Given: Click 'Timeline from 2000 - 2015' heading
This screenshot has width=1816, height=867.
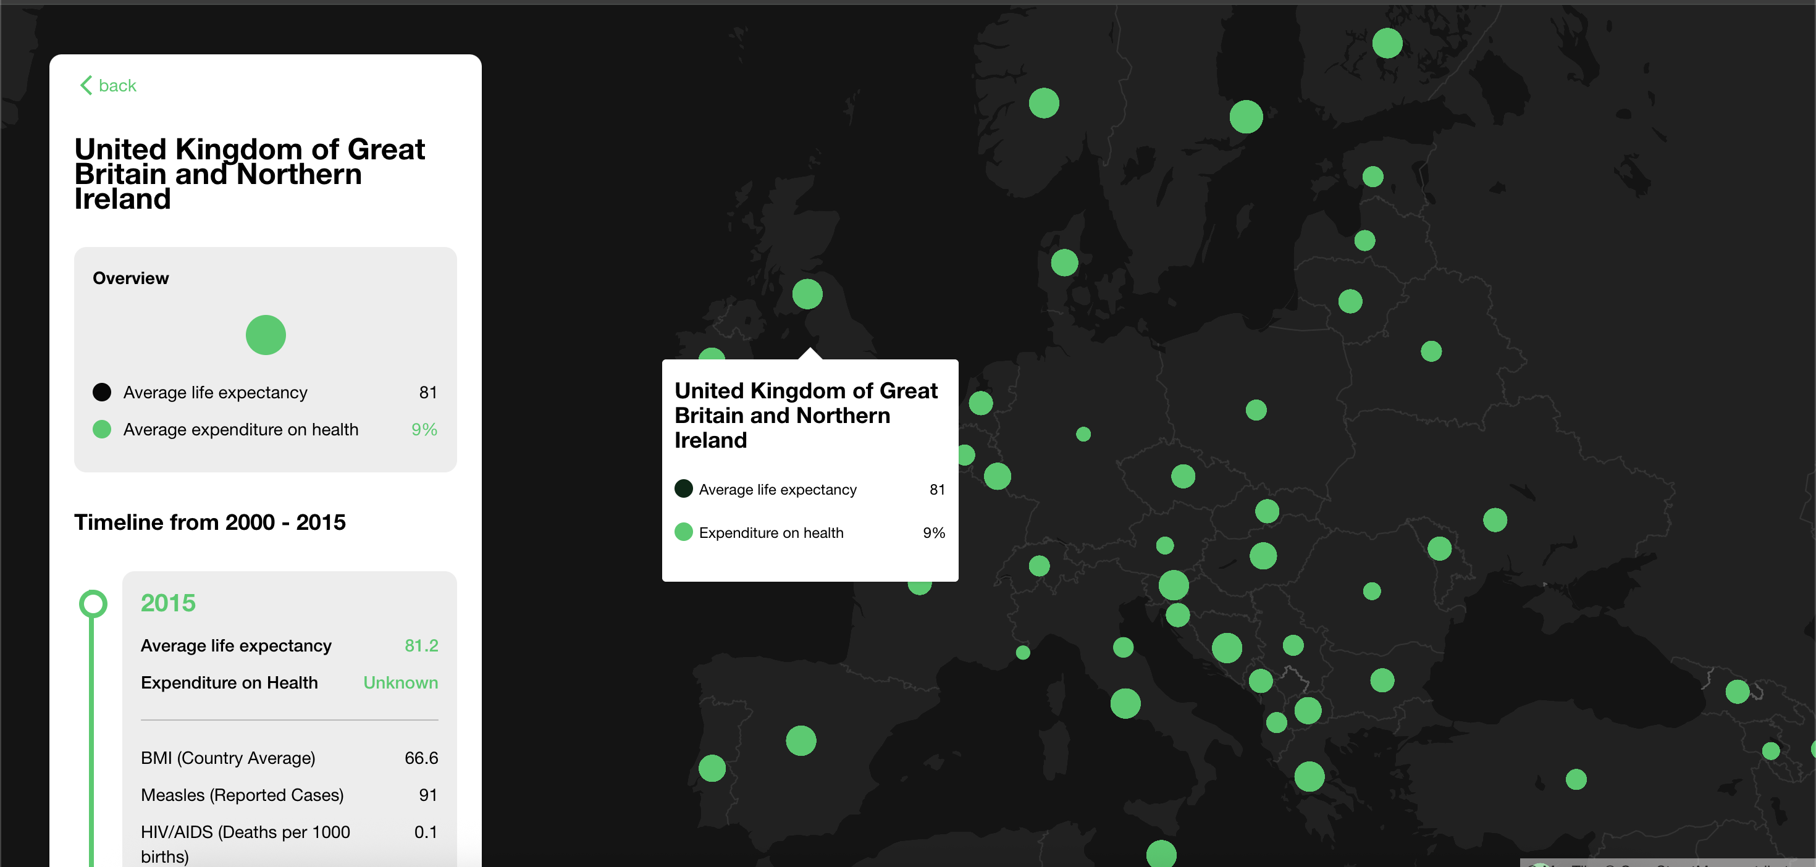Looking at the screenshot, I should [x=210, y=522].
